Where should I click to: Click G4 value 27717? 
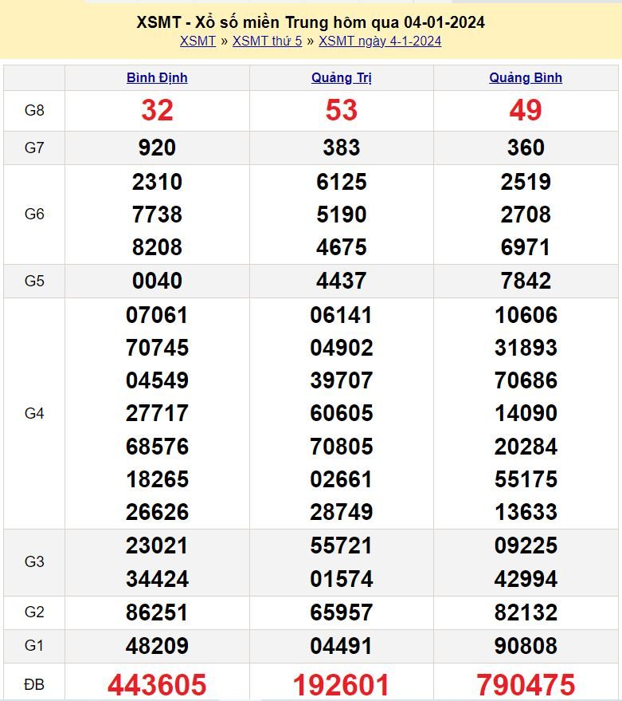pos(157,413)
